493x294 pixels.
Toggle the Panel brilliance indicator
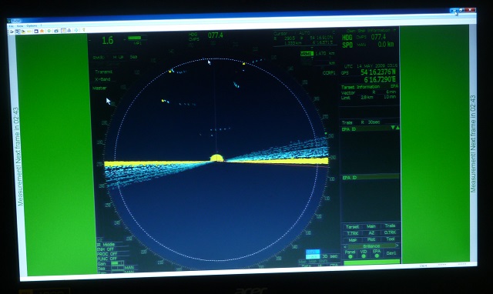click(x=350, y=256)
